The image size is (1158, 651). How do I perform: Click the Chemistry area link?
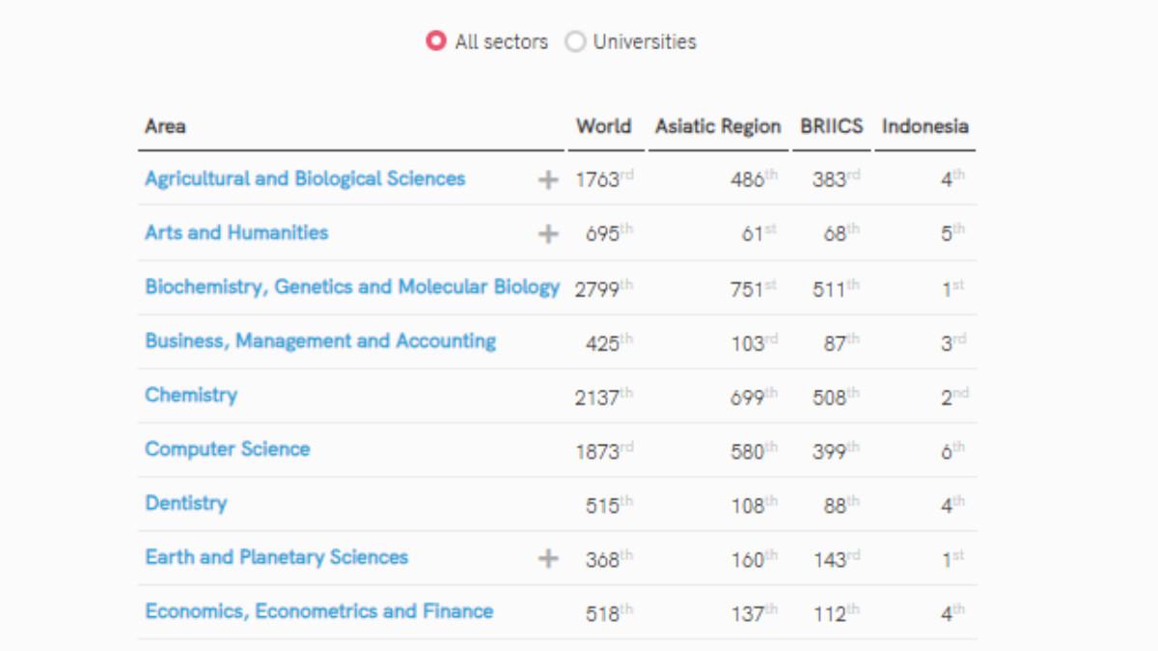(x=191, y=394)
